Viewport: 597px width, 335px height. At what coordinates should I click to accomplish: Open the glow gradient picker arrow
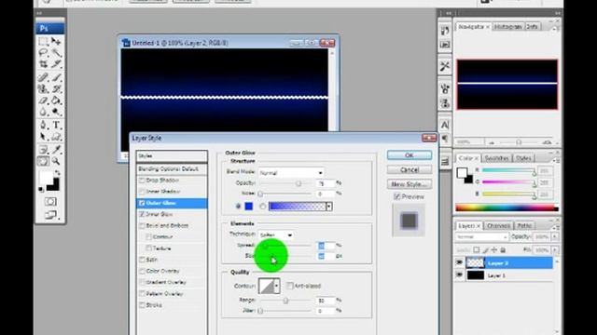coord(329,207)
